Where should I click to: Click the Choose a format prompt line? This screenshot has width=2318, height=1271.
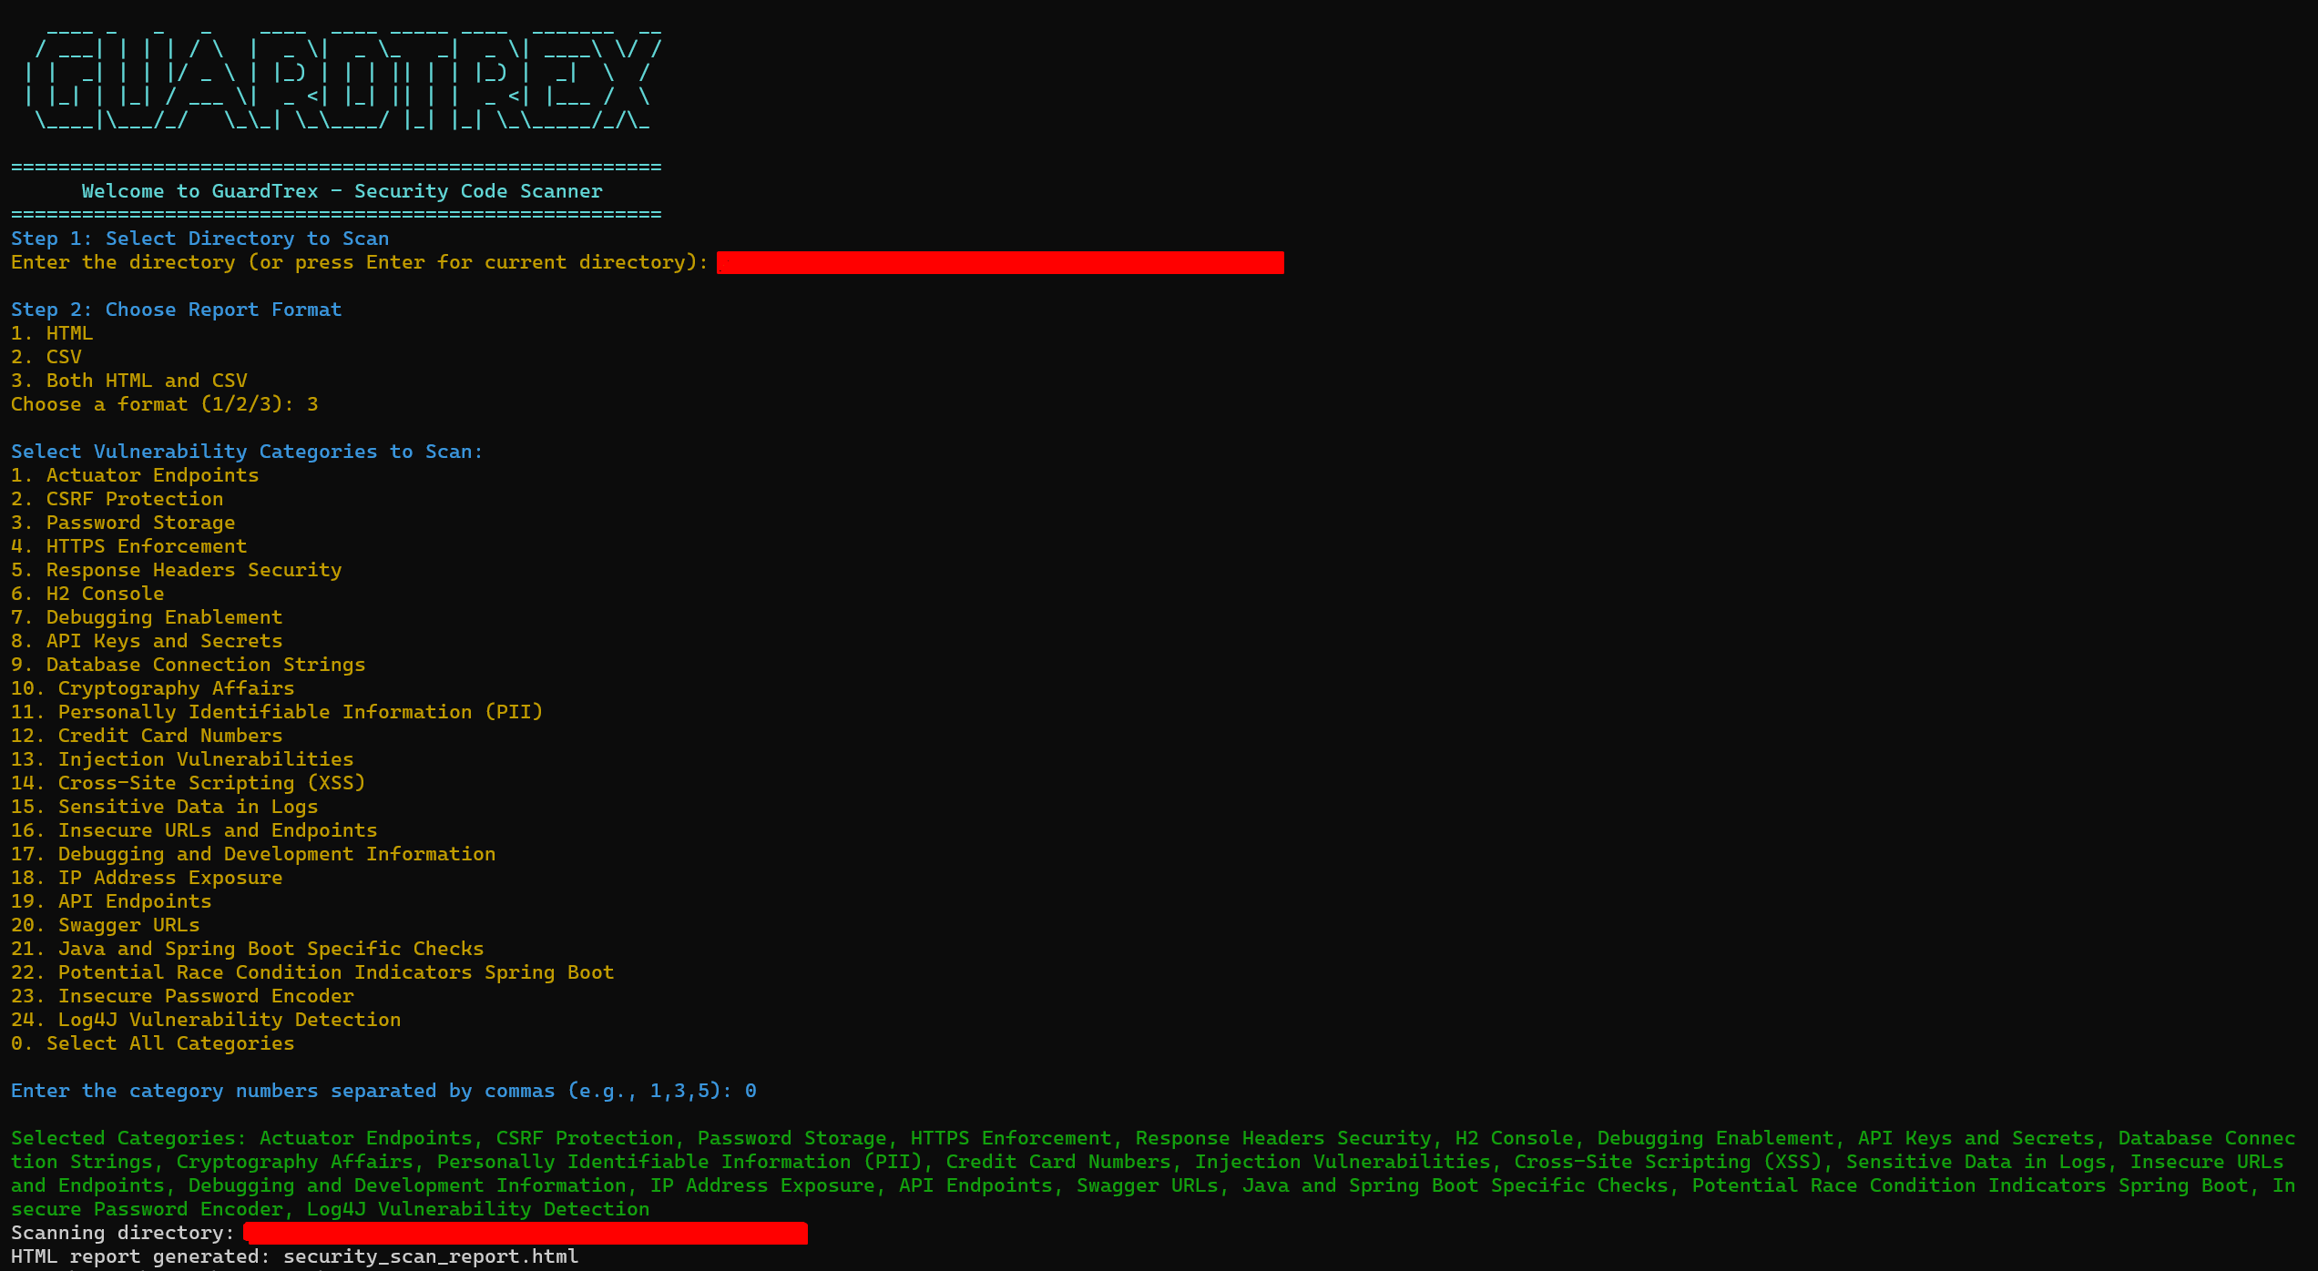[x=164, y=404]
